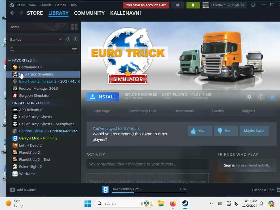Screen dimensions: 280x210
Task: Click the Kallenavn profile avatar
Action: tap(206, 5)
